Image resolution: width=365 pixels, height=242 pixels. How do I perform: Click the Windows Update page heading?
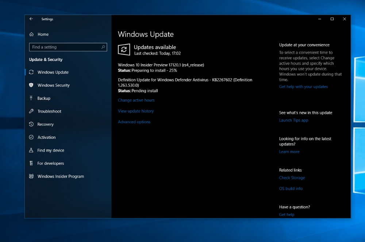pos(146,34)
